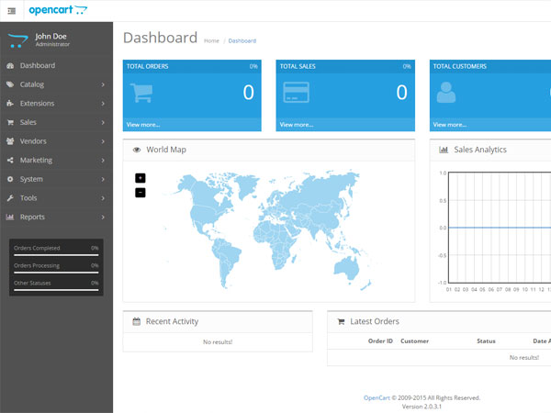Image resolution: width=551 pixels, height=413 pixels.
Task: Open View more under Total Orders
Action: coord(142,124)
